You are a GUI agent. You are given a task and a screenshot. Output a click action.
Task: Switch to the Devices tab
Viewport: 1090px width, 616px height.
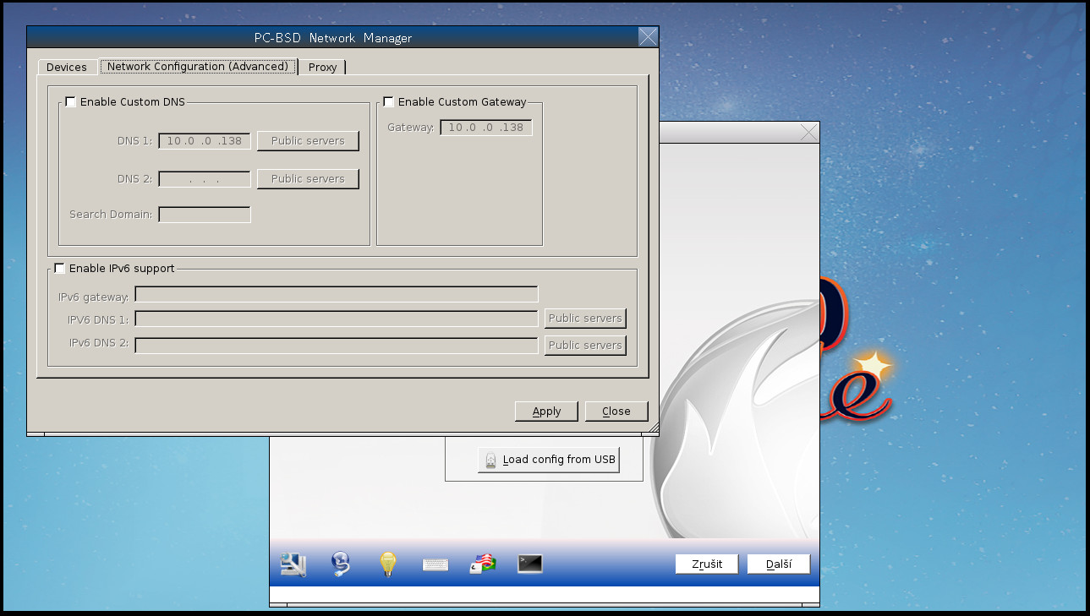pos(66,67)
